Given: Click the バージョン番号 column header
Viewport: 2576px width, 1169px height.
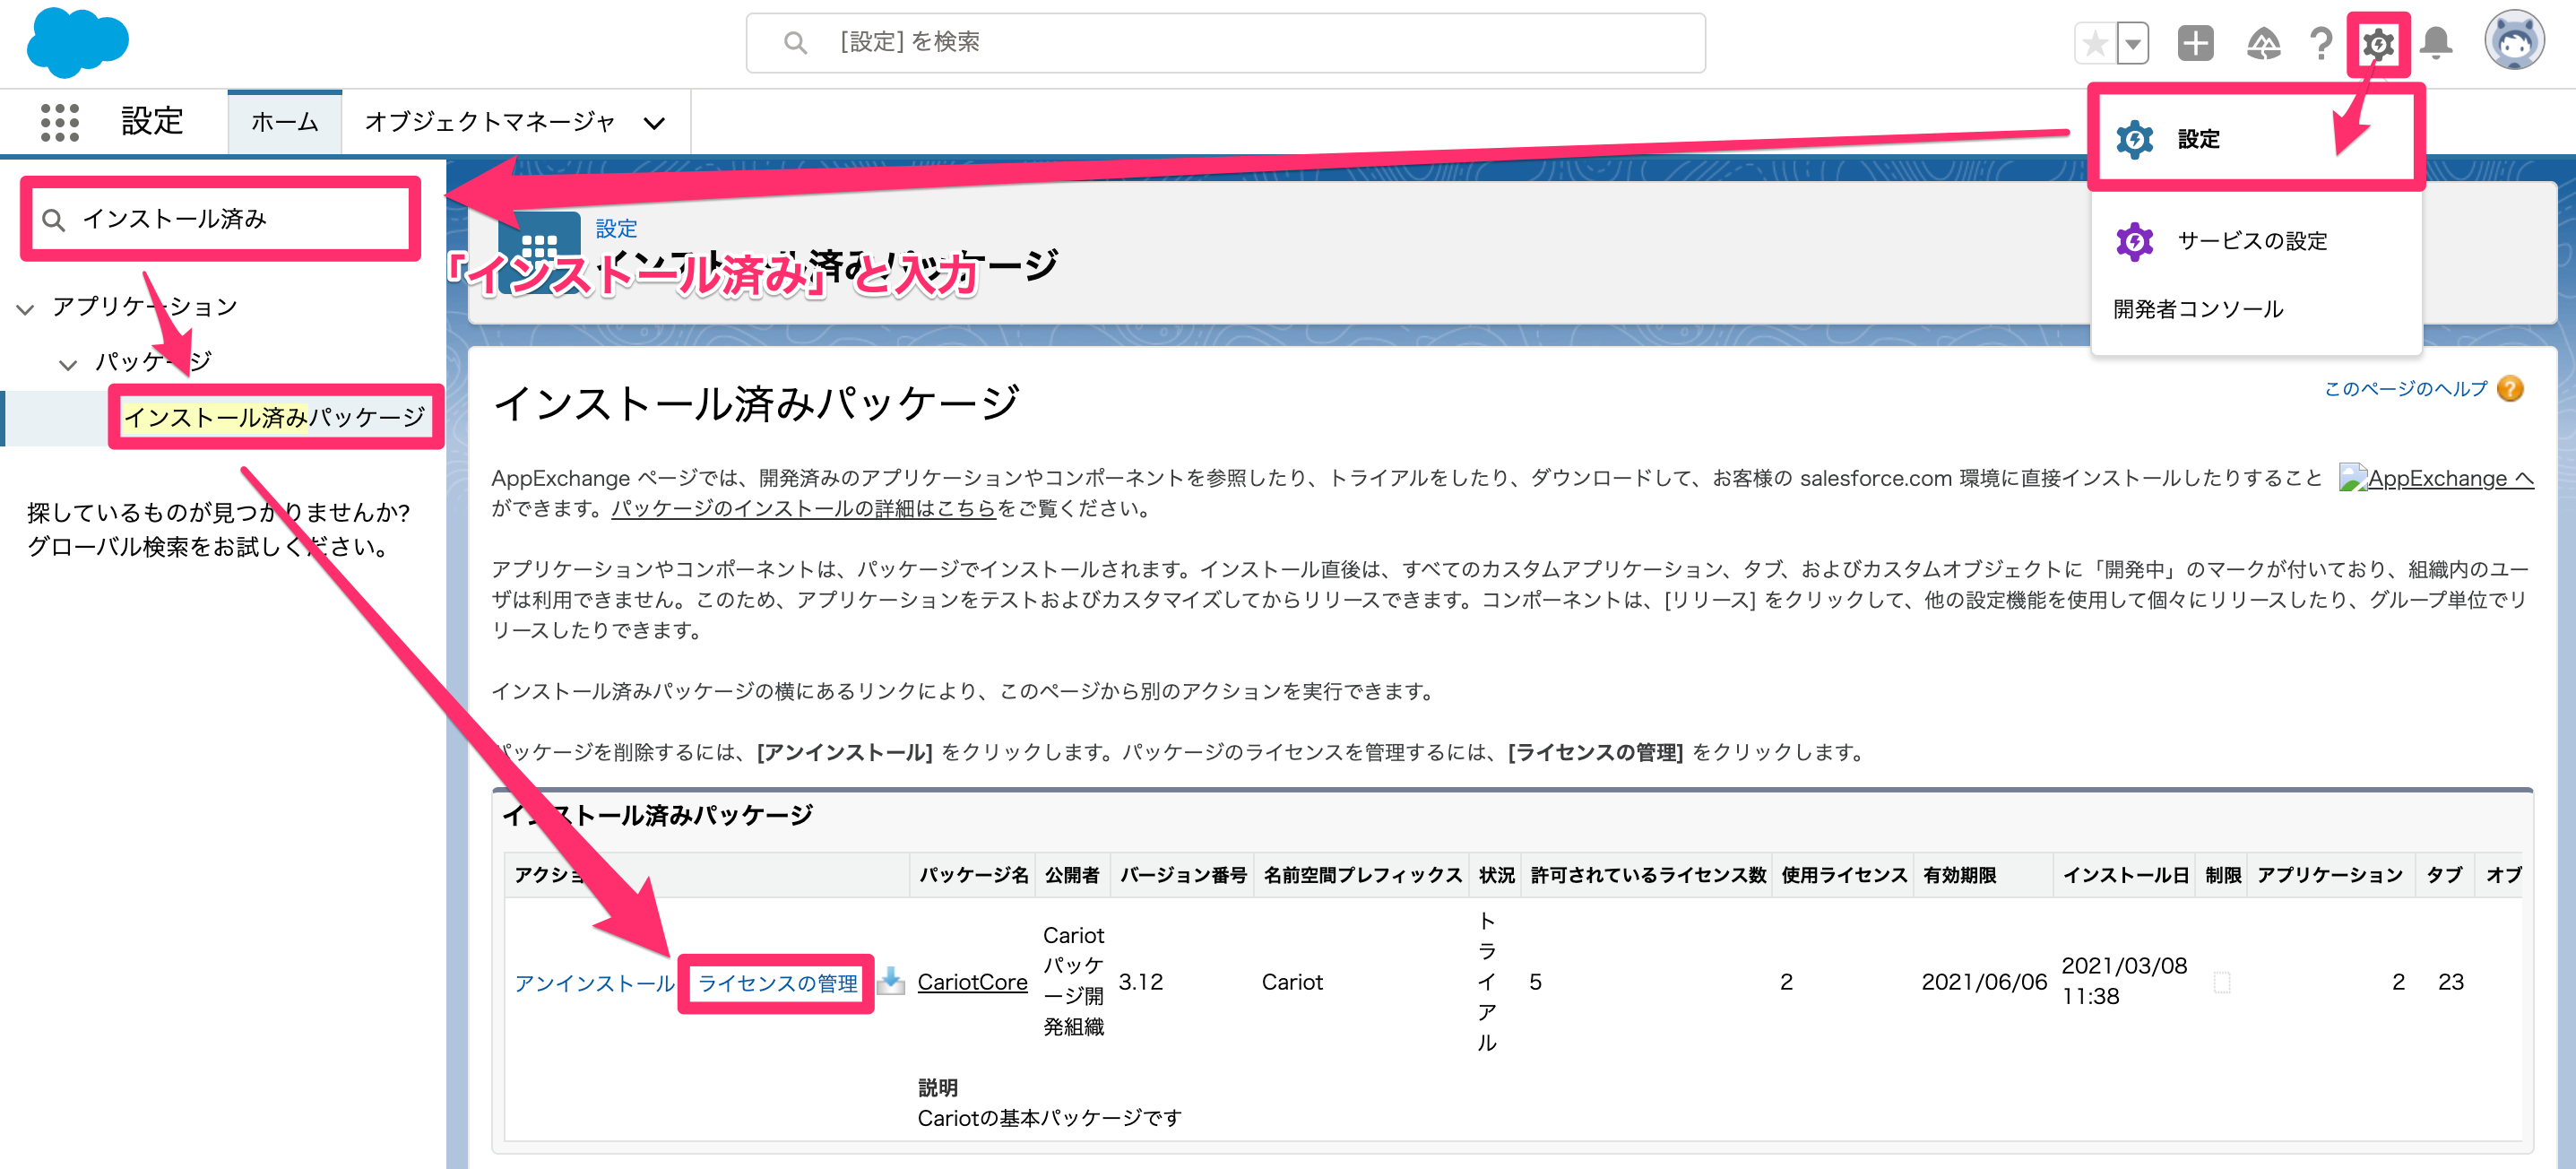Looking at the screenshot, I should 1183,875.
